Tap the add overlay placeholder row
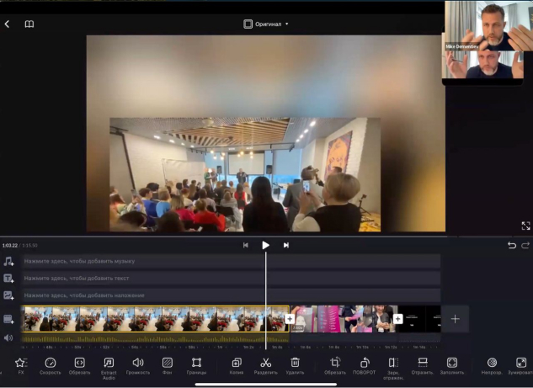 tap(232, 295)
